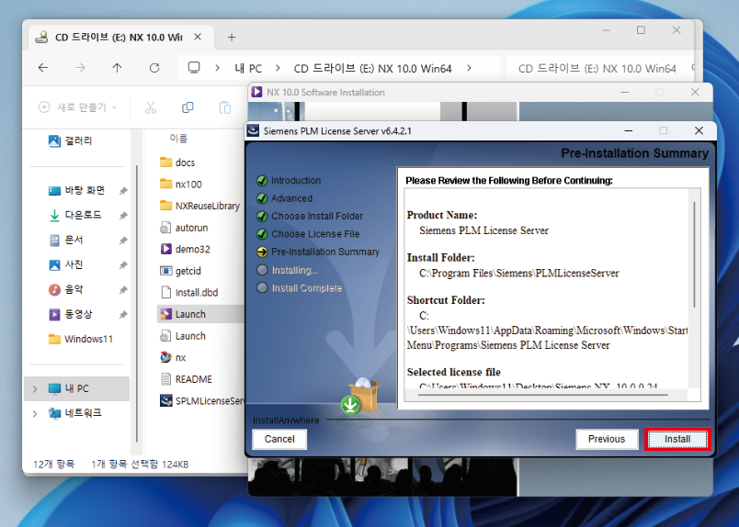739x527 pixels.
Task: Select the NXReuseLibrary folder
Action: pyautogui.click(x=199, y=206)
